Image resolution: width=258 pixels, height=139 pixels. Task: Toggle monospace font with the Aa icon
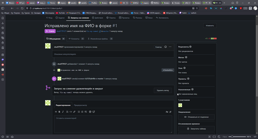pos(167,112)
